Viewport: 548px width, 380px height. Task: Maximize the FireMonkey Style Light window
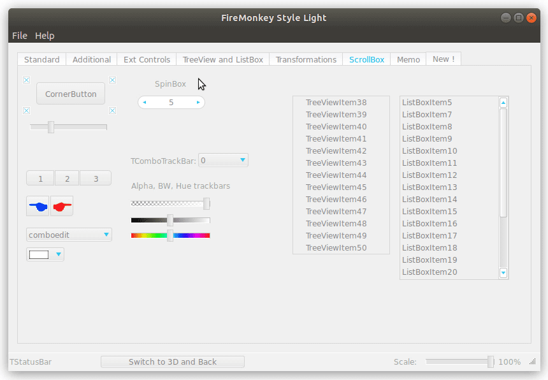point(519,17)
